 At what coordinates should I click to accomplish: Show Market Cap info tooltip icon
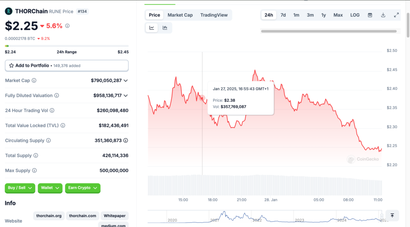pos(34,81)
